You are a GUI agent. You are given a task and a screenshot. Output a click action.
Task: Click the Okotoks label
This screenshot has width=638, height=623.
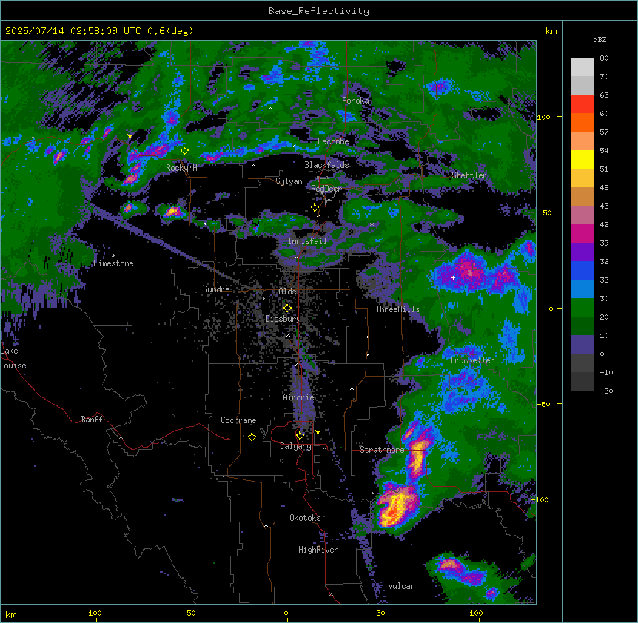(305, 518)
